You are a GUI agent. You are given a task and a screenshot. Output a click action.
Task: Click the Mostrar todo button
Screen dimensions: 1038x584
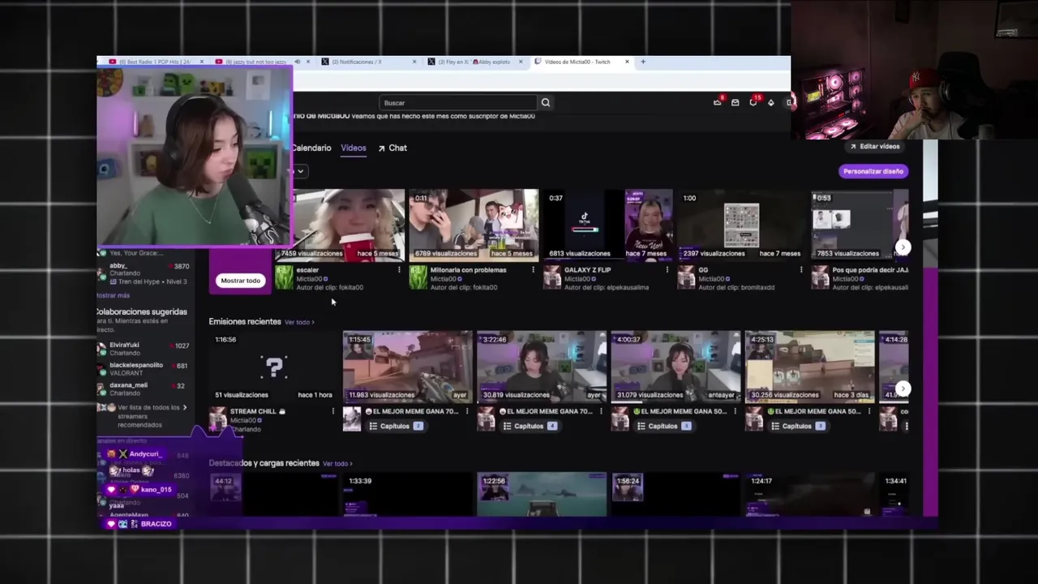pyautogui.click(x=241, y=281)
